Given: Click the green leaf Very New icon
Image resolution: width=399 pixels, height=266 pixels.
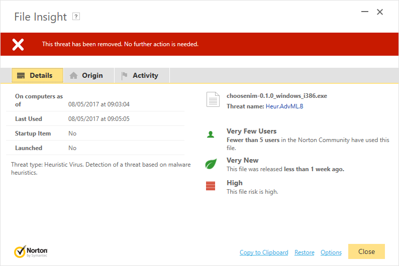Looking at the screenshot, I should pyautogui.click(x=211, y=164).
